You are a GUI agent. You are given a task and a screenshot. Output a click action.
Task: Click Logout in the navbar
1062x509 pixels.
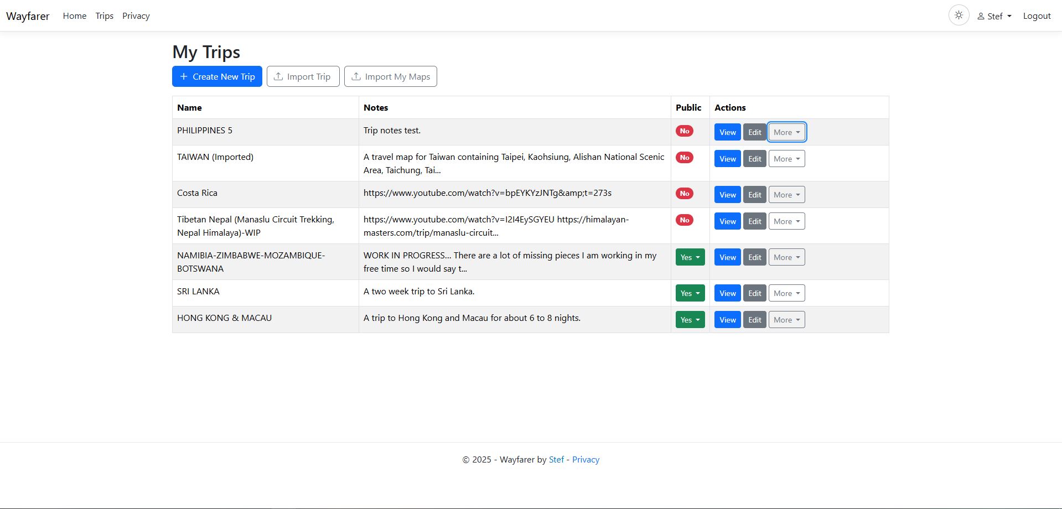pos(1037,16)
